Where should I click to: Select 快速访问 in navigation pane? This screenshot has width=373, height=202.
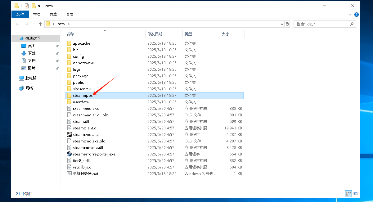(36, 38)
